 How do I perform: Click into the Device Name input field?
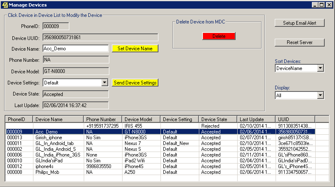pos(75,49)
